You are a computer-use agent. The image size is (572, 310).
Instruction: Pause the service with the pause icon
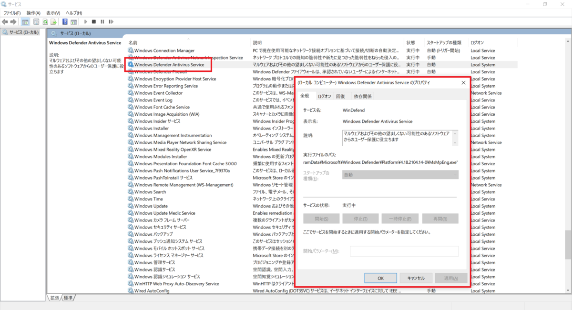tap(102, 21)
